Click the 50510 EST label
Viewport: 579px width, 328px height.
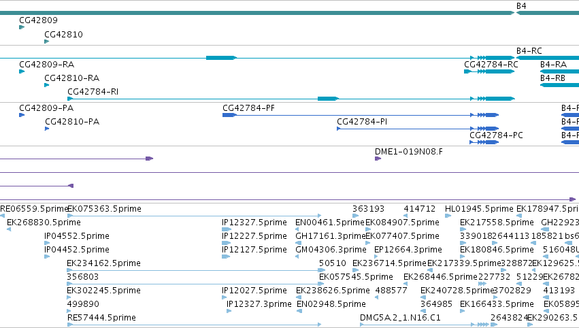[x=332, y=263]
